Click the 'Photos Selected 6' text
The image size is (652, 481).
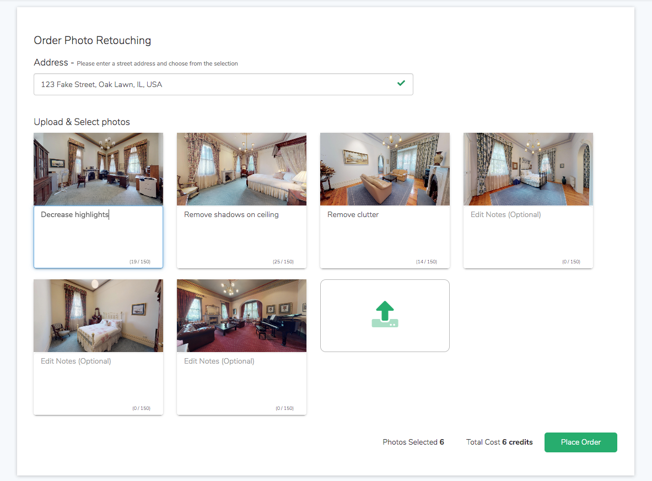tap(413, 442)
